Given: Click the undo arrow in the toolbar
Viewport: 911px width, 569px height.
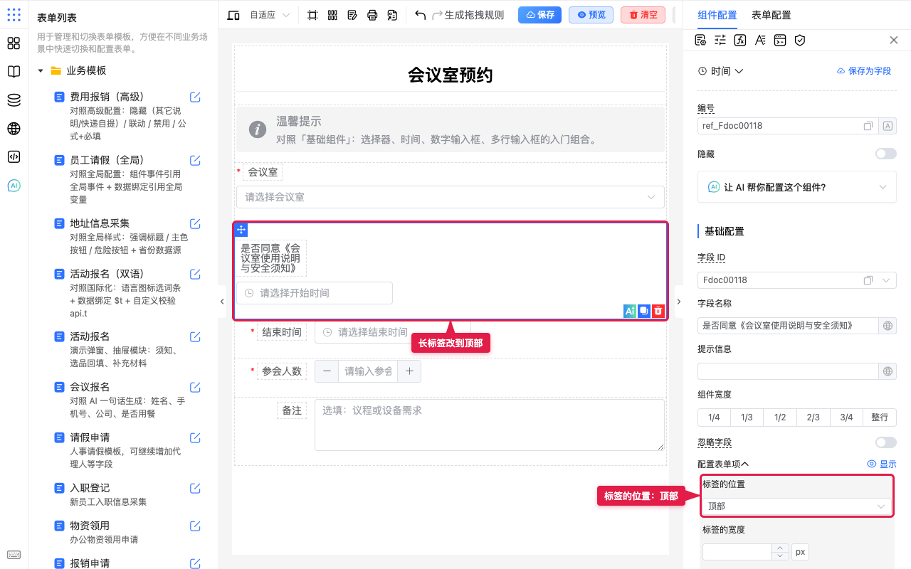Looking at the screenshot, I should coord(420,15).
